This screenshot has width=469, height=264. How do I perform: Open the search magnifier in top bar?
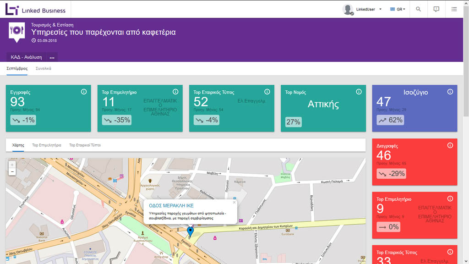point(418,9)
